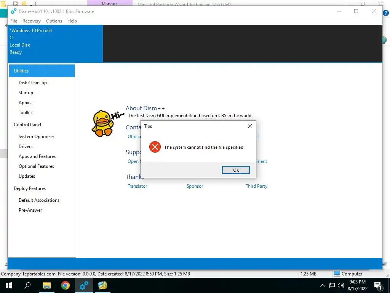
Task: Open Appxs in sidebar
Action: pos(25,103)
